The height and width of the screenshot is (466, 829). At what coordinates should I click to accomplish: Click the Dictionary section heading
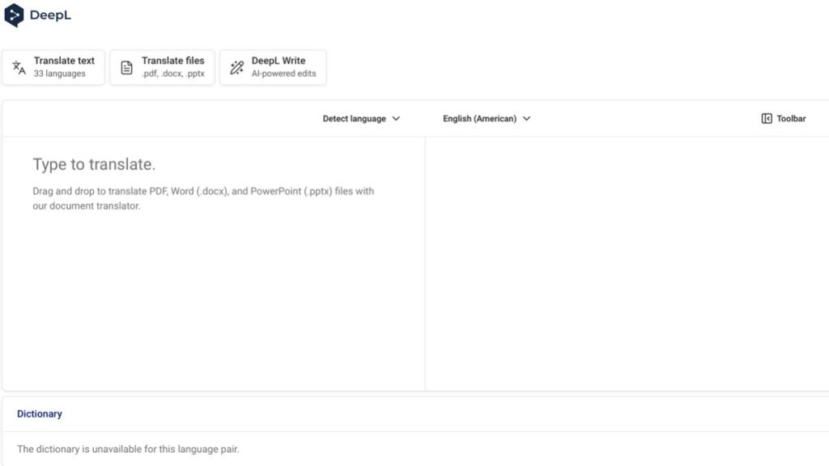click(x=40, y=413)
